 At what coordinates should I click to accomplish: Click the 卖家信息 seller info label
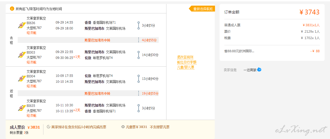point(230,70)
